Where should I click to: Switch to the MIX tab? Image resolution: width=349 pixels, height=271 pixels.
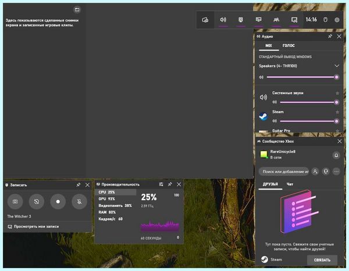click(269, 45)
